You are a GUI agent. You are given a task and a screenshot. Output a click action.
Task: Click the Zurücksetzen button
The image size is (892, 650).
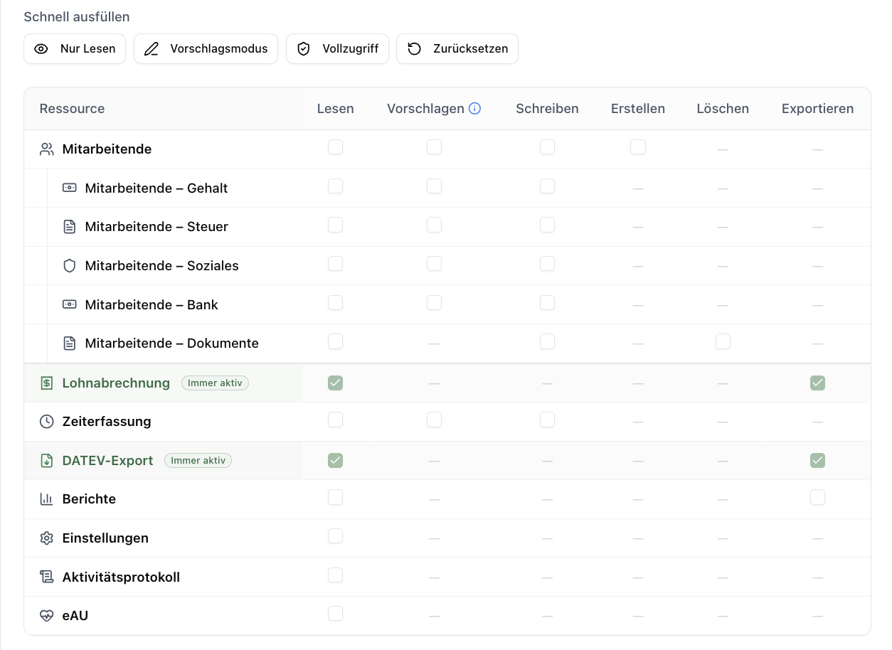click(x=457, y=49)
